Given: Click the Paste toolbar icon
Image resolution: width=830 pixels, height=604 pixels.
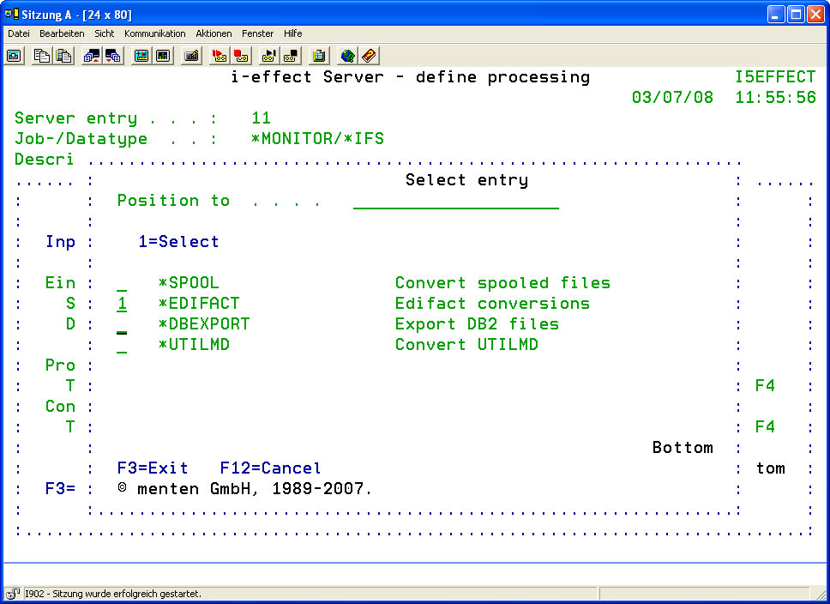Looking at the screenshot, I should point(63,56).
